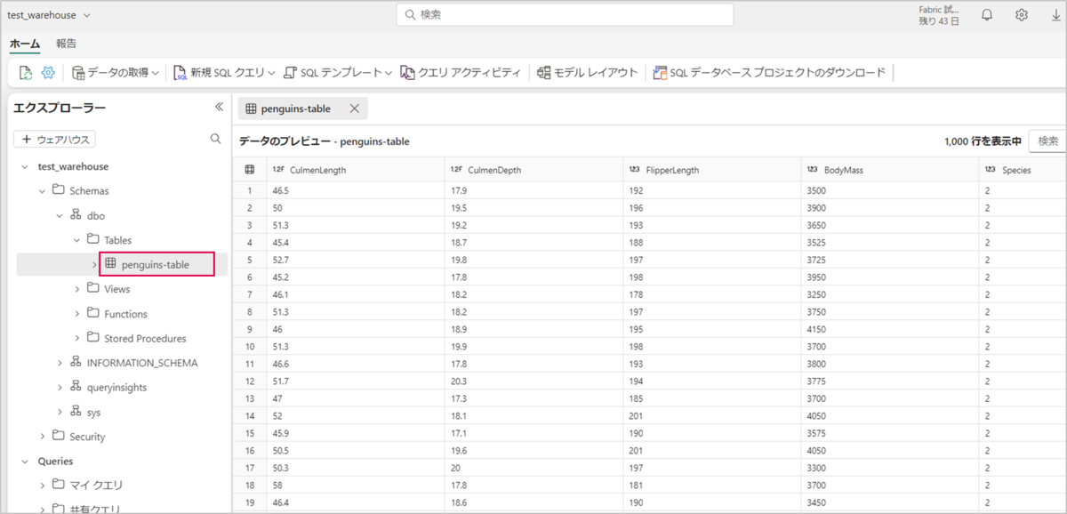This screenshot has height=514, width=1067.
Task: Expand the Stored Procedures folder
Action: click(76, 338)
